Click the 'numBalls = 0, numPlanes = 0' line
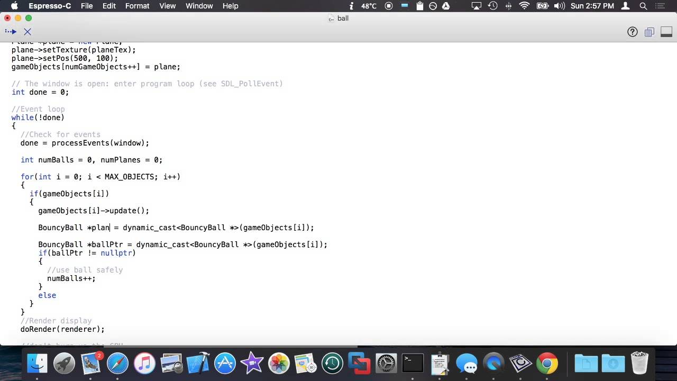Screen dimensions: 677x381 (92, 160)
